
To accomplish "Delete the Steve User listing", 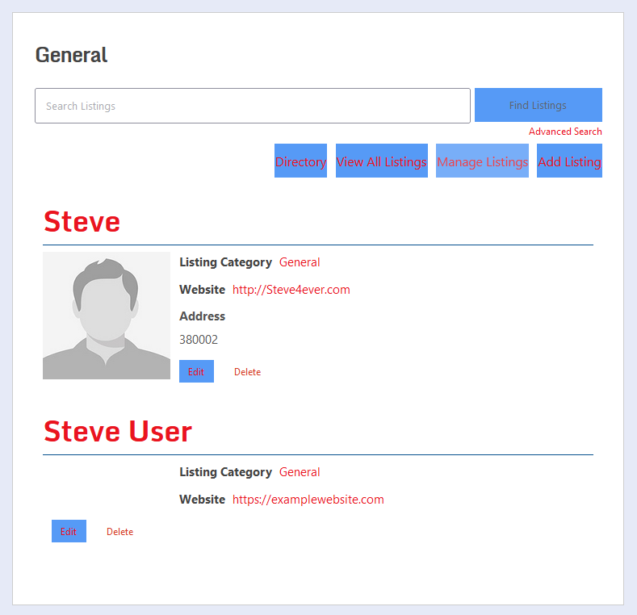I will pos(119,532).
